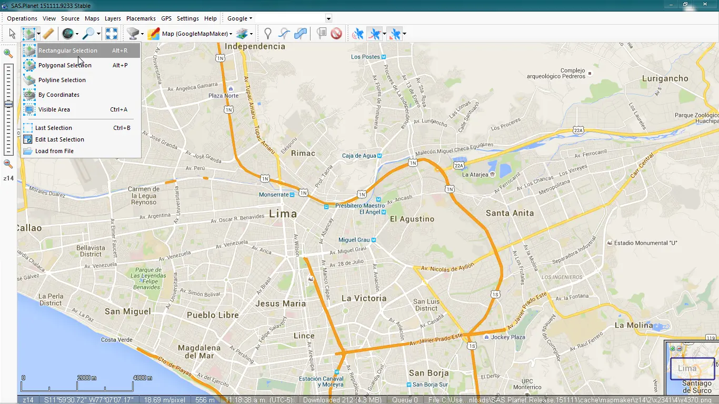Choose Polyline Selection from menu
Image resolution: width=719 pixels, height=404 pixels.
[81, 80]
